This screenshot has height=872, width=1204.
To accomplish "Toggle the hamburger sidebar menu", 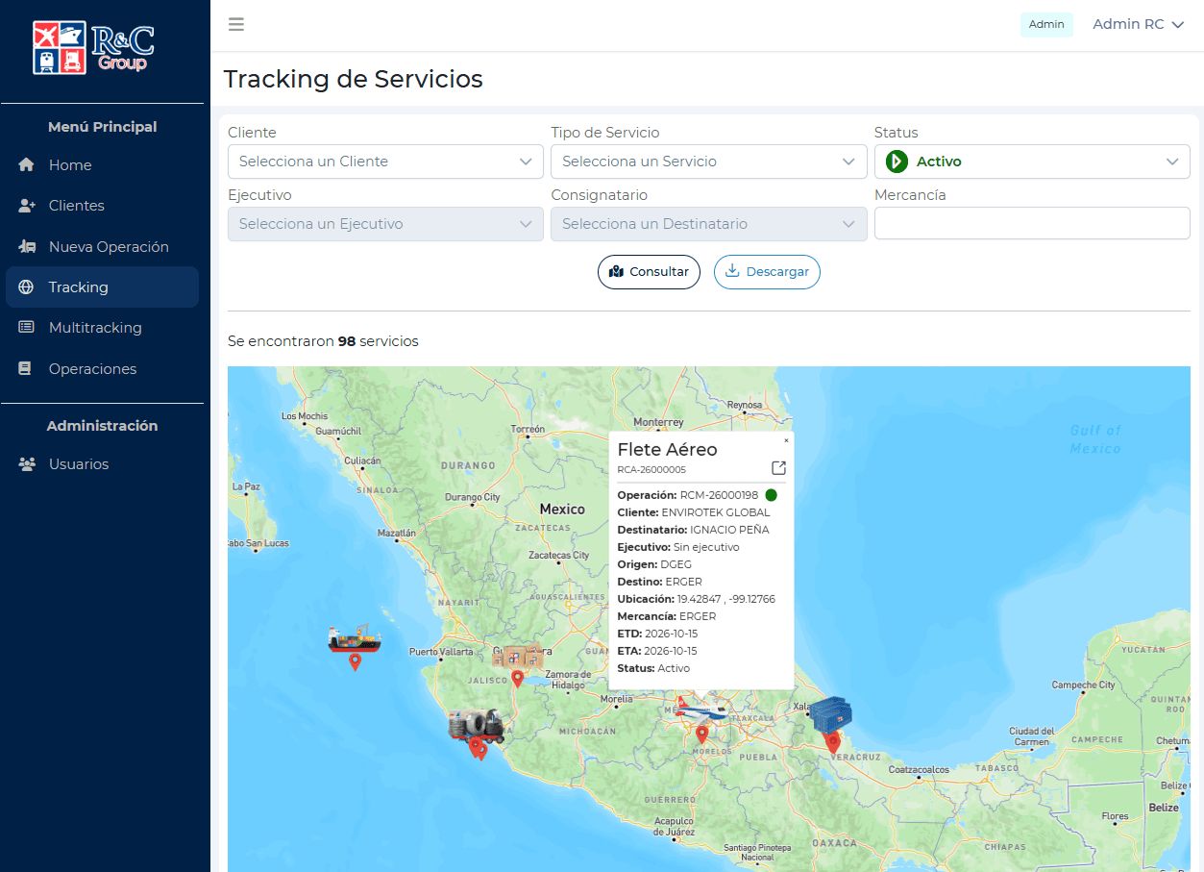I will coord(235,24).
